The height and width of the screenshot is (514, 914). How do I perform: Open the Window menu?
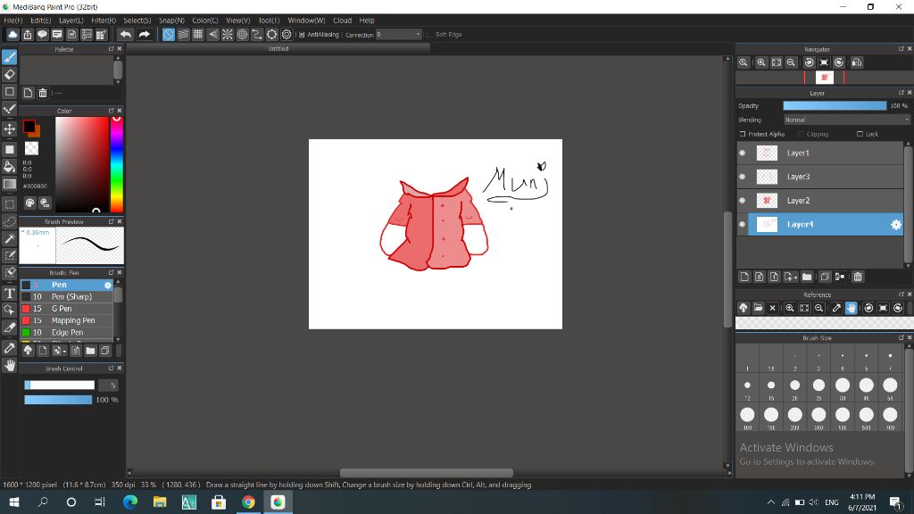306,21
